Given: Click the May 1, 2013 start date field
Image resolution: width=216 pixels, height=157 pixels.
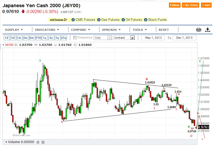Looking at the screenshot, I should [x=153, y=38].
